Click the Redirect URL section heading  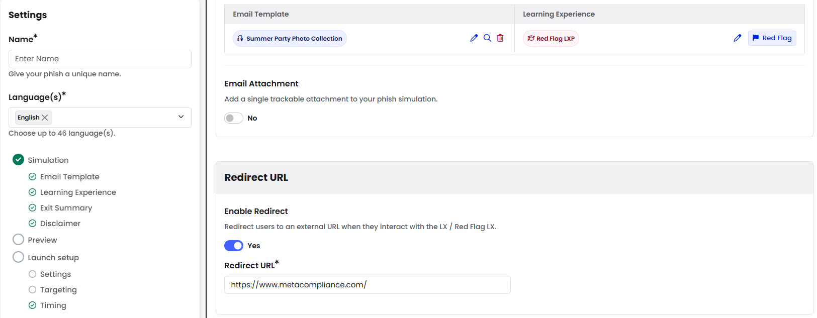pos(256,177)
